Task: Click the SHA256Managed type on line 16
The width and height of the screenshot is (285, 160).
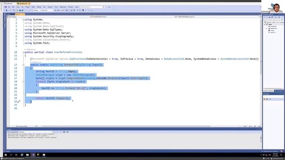Action: point(45,75)
